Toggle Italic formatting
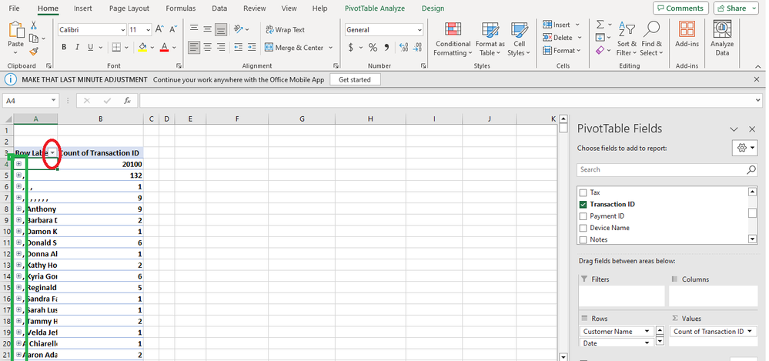The image size is (769, 361). pyautogui.click(x=77, y=48)
